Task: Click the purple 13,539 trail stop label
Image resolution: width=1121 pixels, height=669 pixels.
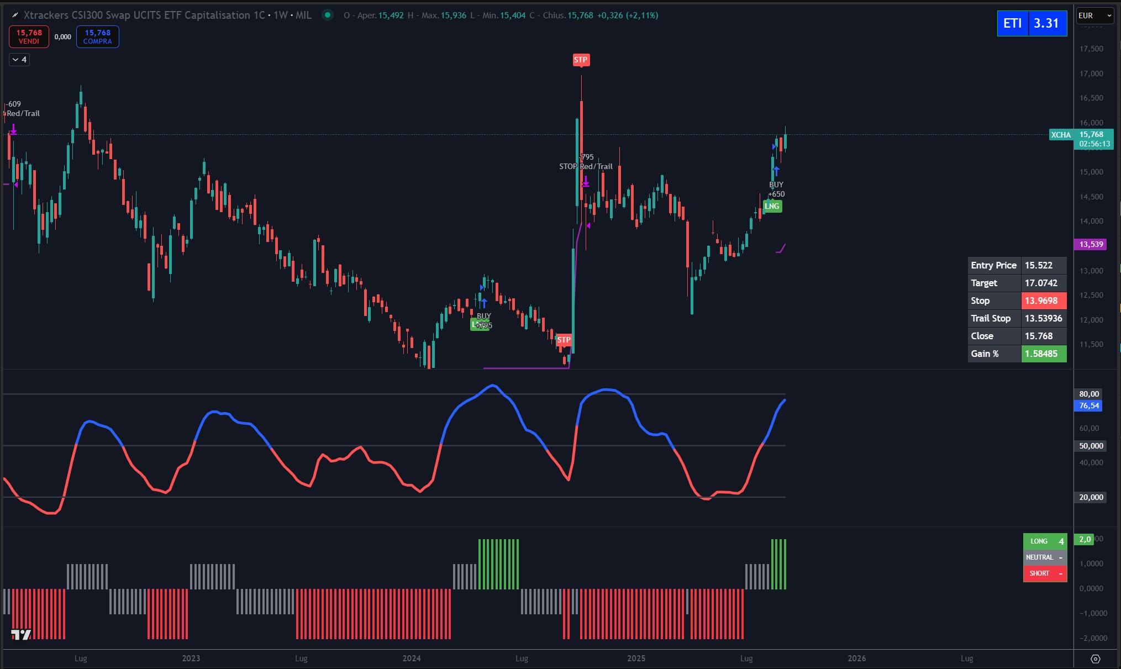Action: [1090, 244]
